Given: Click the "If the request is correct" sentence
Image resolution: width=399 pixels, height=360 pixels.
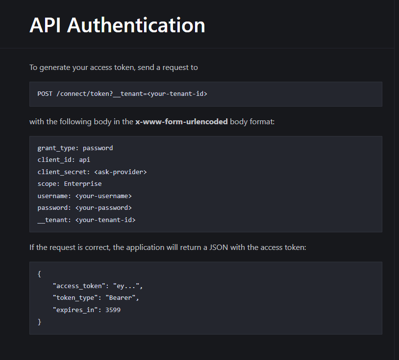Looking at the screenshot, I should [168, 247].
